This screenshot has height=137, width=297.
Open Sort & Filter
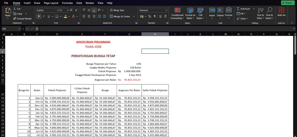260,13
